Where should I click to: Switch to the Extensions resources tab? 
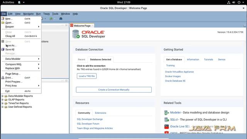click(100, 113)
